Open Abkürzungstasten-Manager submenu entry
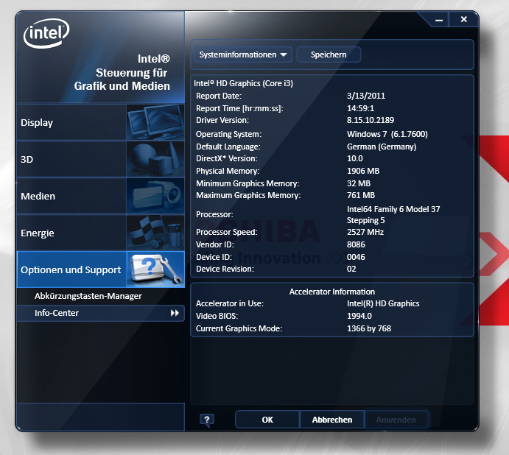This screenshot has height=455, width=509. pyautogui.click(x=88, y=296)
